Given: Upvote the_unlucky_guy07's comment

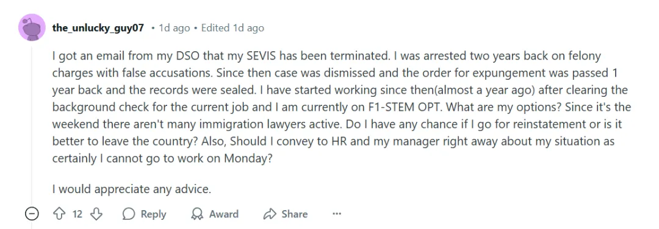Looking at the screenshot, I should pyautogui.click(x=59, y=214).
